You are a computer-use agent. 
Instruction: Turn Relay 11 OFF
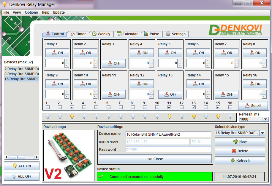[114, 94]
